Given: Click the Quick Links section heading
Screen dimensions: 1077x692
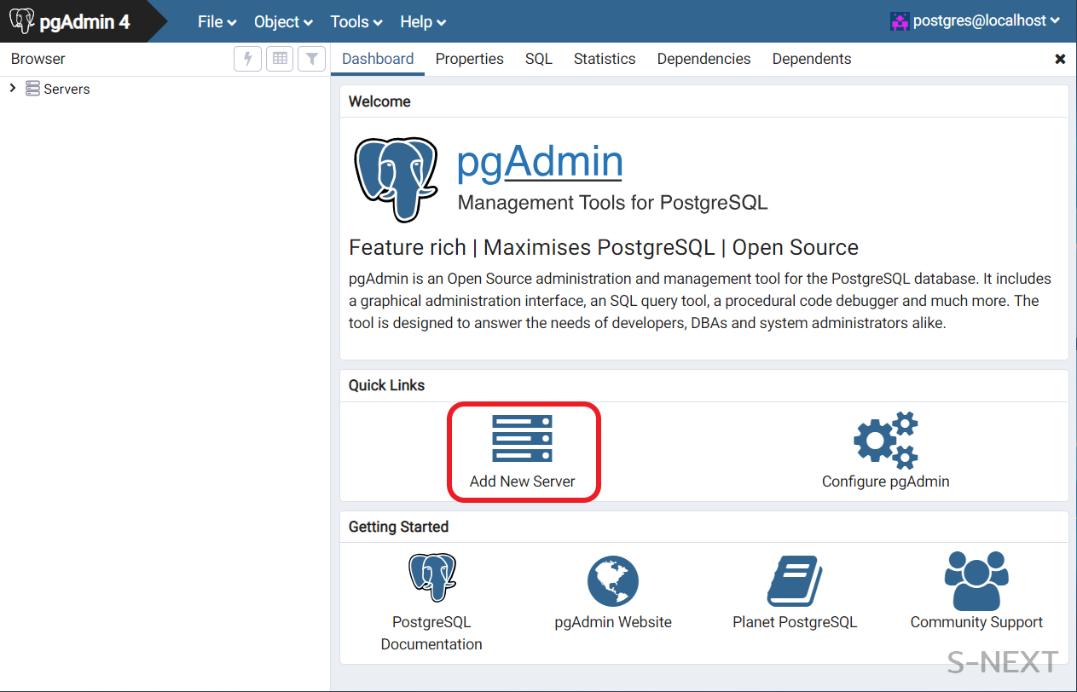Looking at the screenshot, I should pyautogui.click(x=386, y=385).
